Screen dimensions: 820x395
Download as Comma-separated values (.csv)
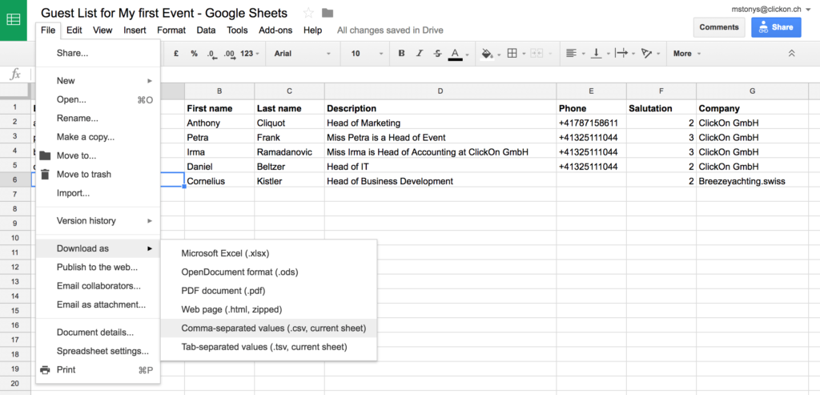(269, 328)
